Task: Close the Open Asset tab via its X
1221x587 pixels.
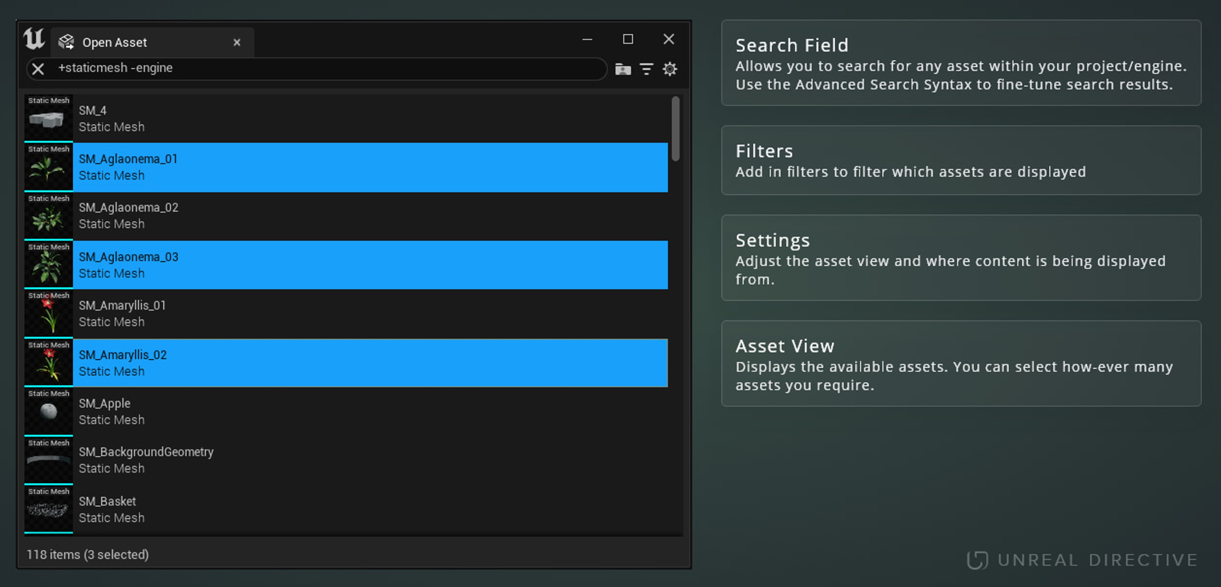Action: click(x=237, y=42)
